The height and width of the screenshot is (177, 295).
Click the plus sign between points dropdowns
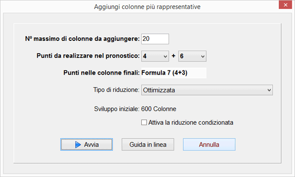[174, 56]
